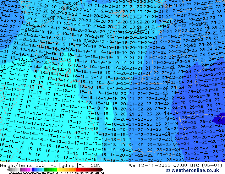Select the bright red swatch in legend
Screen dimensions: 225x174
click(77, 169)
